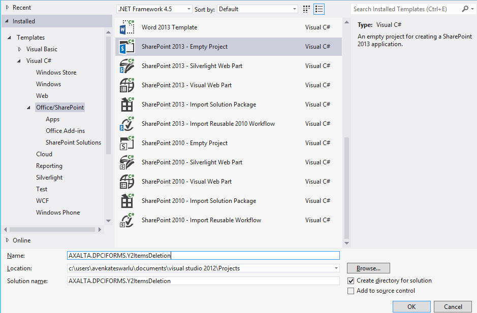Click the SharePoint 2010 Silverlight Web Part icon
Screen dimensions: 477x313
(127, 162)
